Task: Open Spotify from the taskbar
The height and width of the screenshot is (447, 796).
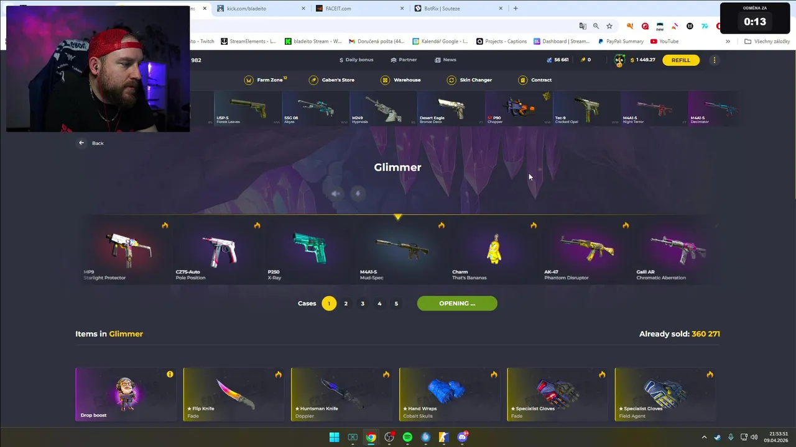Action: point(407,437)
